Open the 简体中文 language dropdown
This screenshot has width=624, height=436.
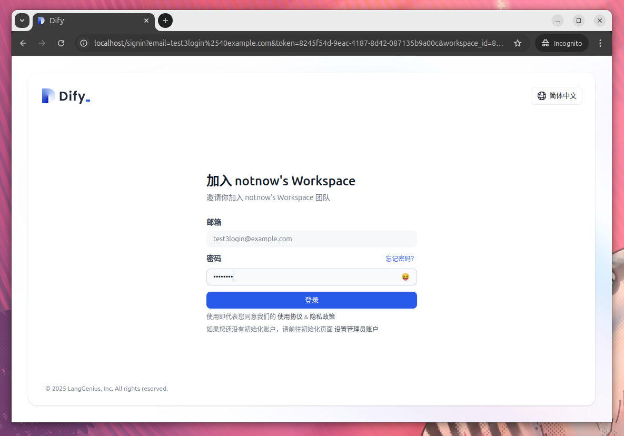tap(556, 96)
